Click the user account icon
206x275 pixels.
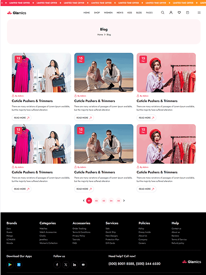pyautogui.click(x=171, y=13)
